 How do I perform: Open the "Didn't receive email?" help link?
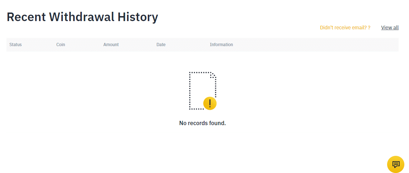tap(344, 28)
